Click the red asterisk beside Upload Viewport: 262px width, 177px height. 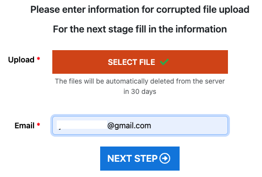tap(38, 59)
